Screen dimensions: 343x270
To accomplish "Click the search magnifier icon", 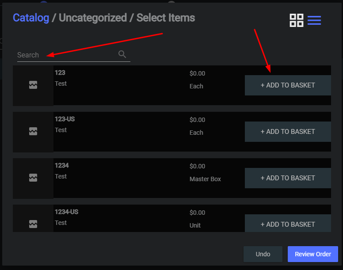I will click(x=122, y=54).
